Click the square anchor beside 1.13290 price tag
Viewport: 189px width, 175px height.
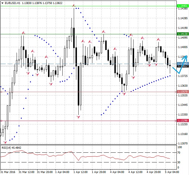pyautogui.click(x=176, y=121)
